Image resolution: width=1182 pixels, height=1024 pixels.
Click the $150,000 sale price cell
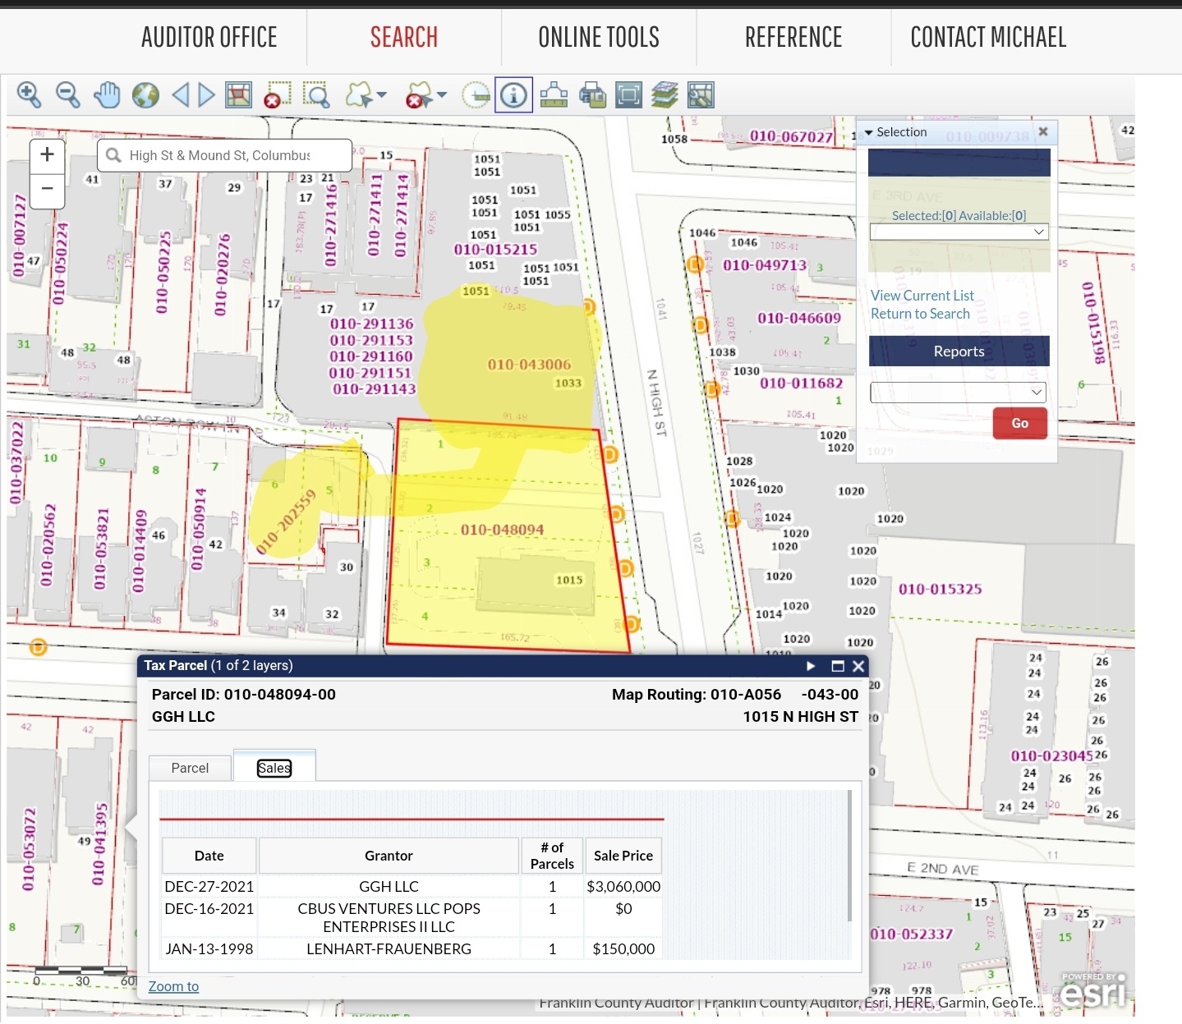coord(623,948)
